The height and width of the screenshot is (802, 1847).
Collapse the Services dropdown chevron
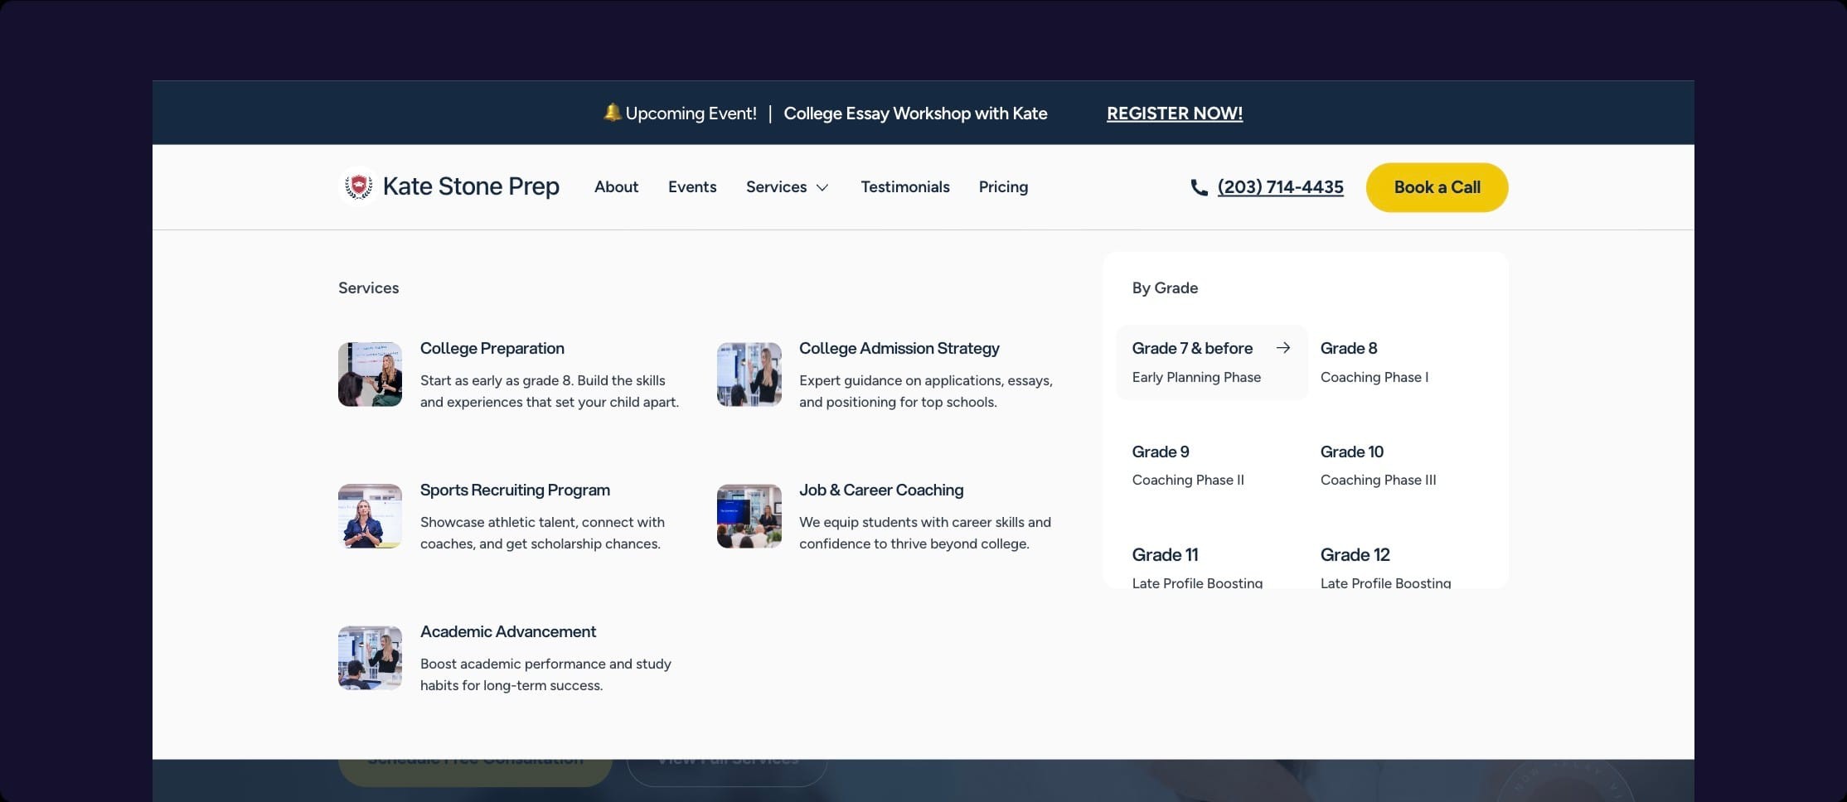click(822, 188)
